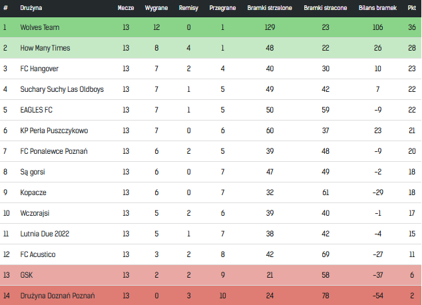Sort by the Pkt column header
The height and width of the screenshot is (305, 422).
pos(412,8)
